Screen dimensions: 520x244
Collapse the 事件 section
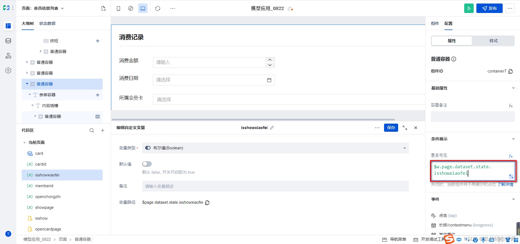coord(513,199)
